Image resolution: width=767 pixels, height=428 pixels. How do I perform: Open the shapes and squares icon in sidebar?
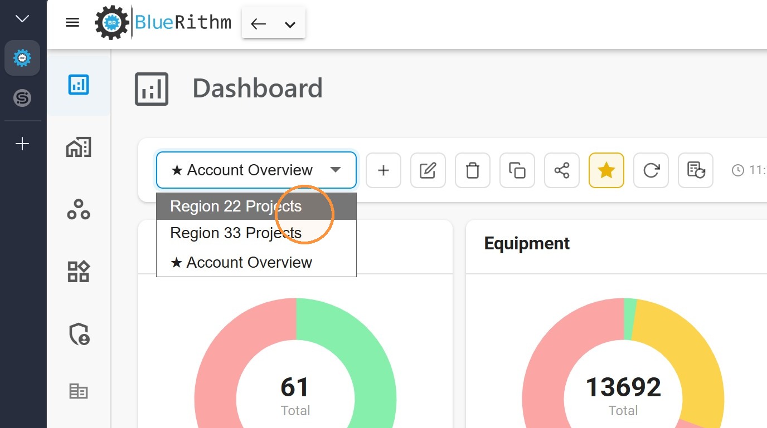point(79,272)
